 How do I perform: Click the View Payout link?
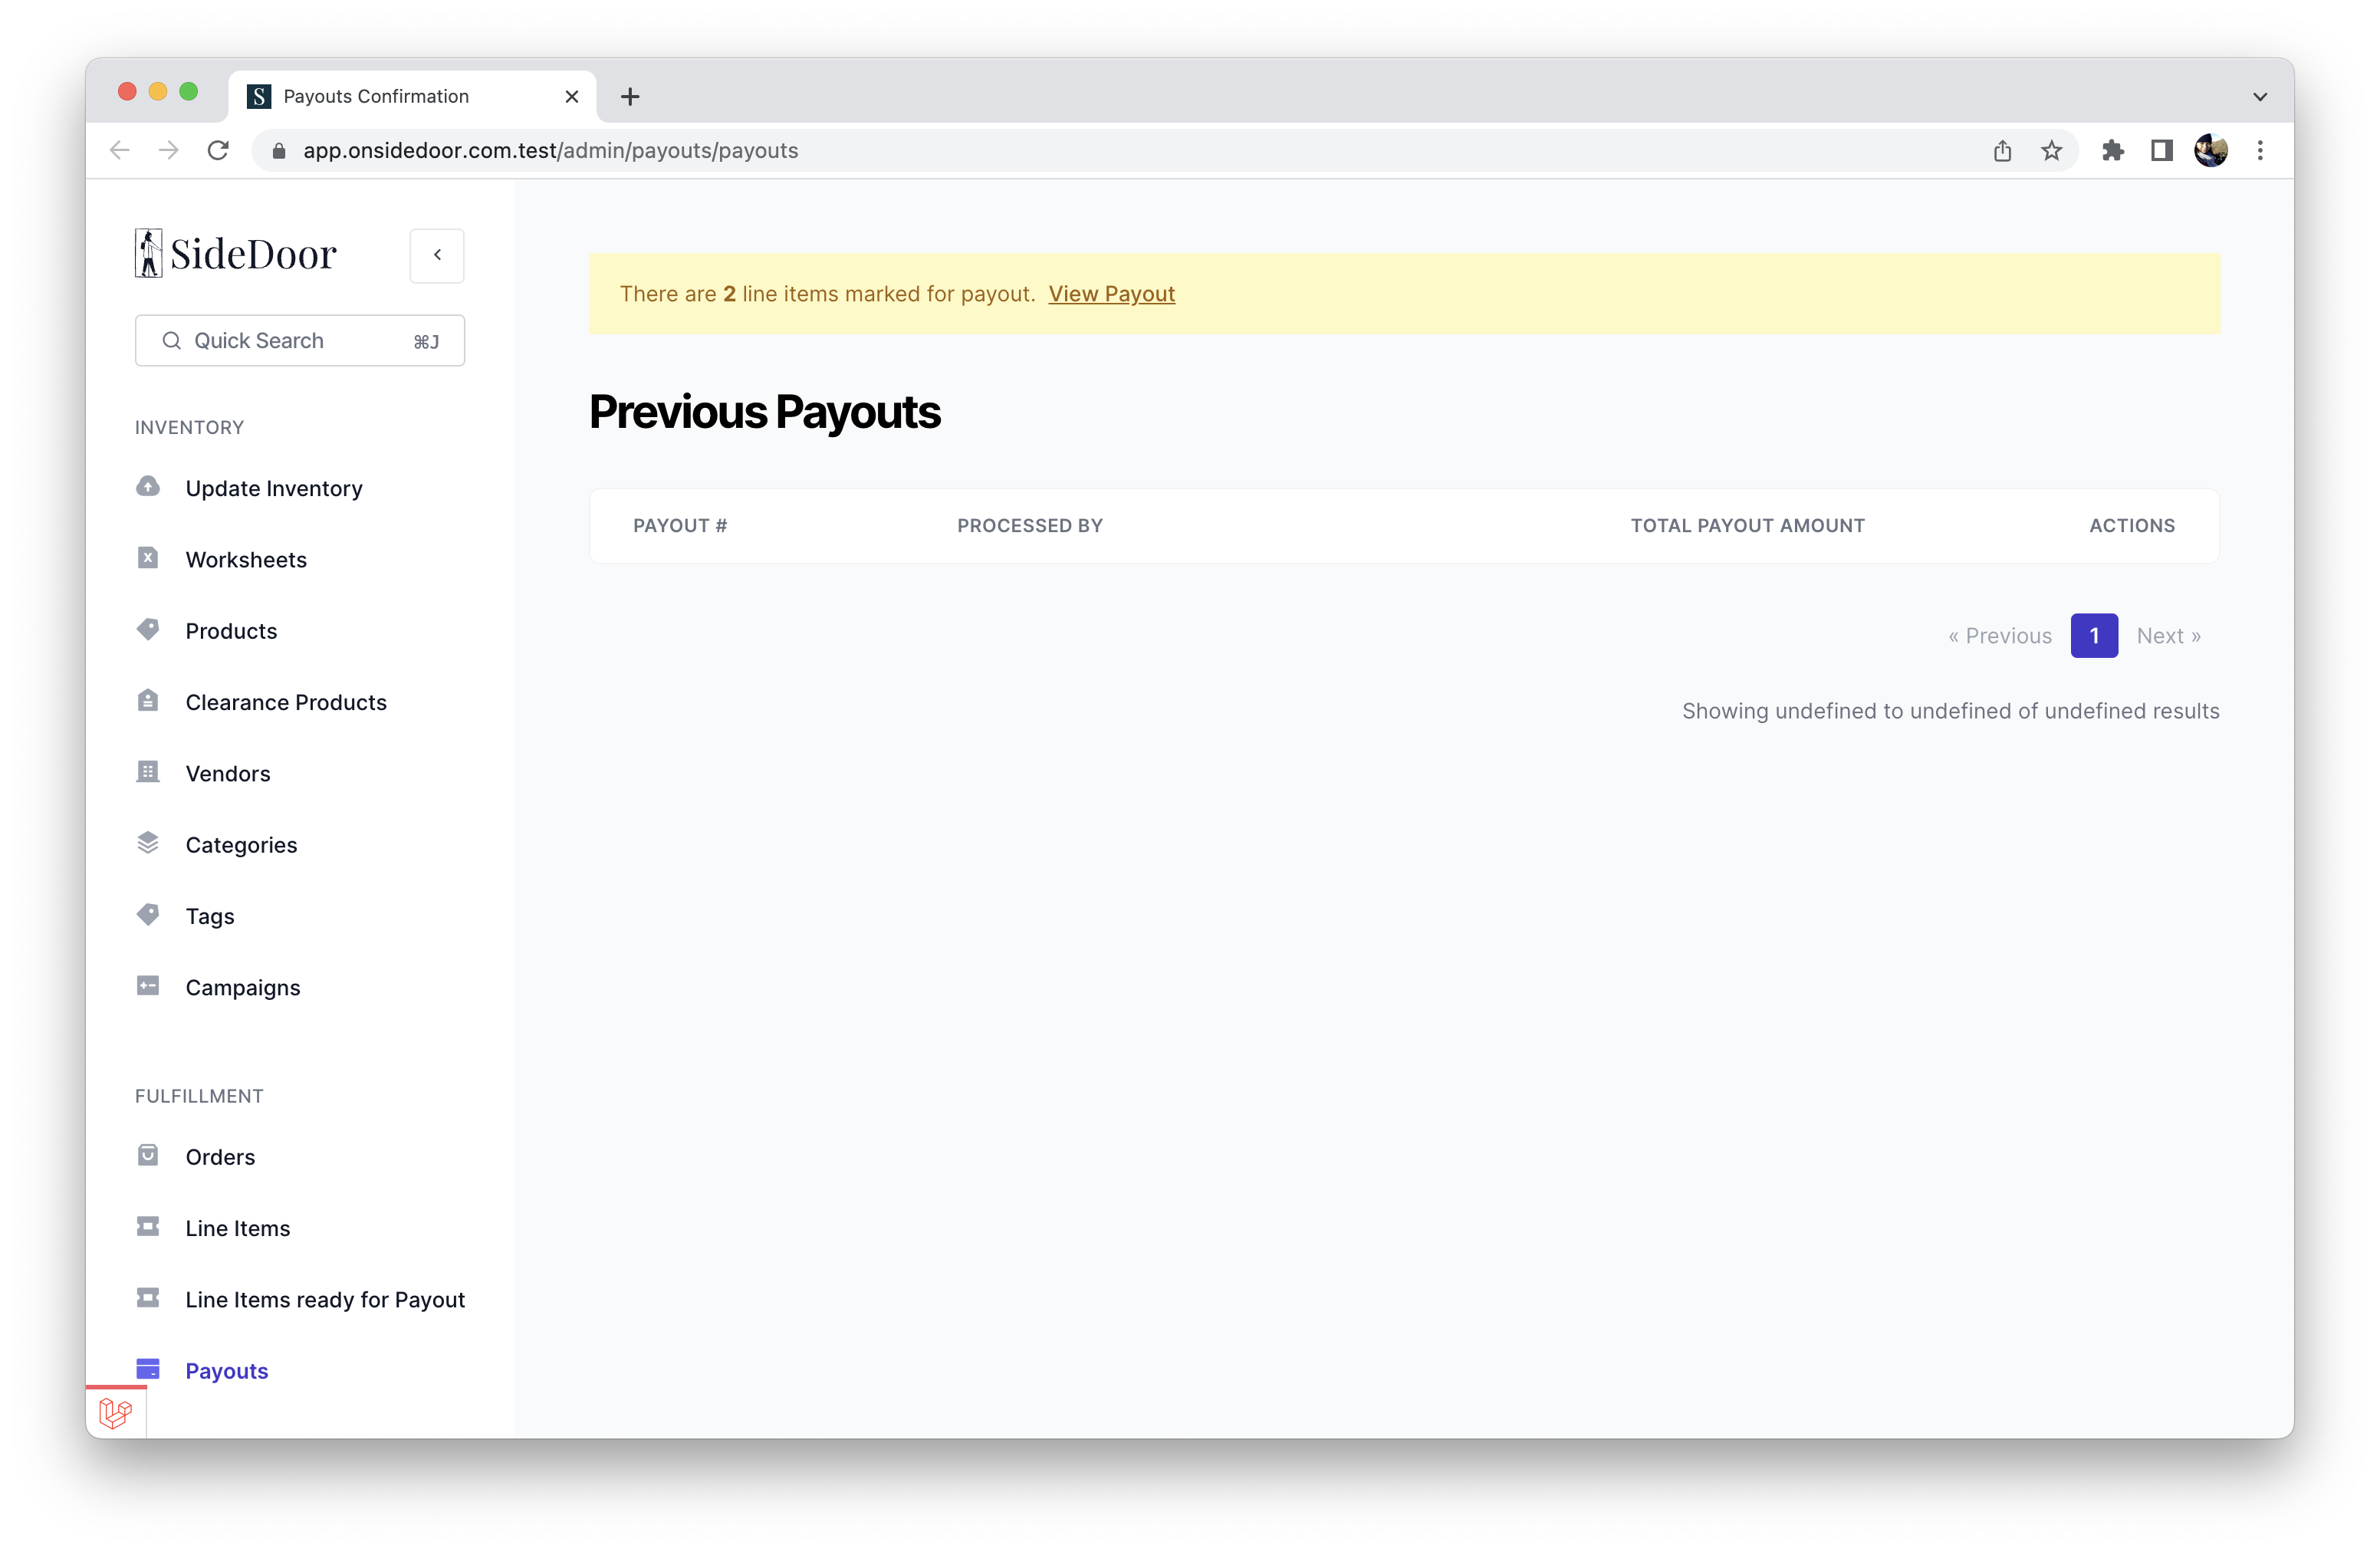coord(1111,294)
